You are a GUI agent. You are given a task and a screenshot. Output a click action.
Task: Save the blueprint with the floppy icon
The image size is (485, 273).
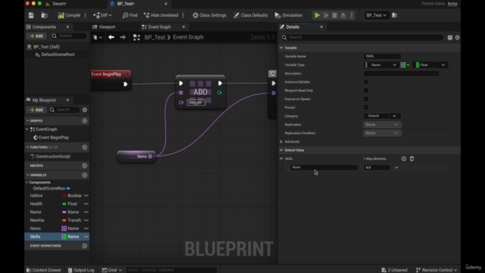tap(31, 15)
